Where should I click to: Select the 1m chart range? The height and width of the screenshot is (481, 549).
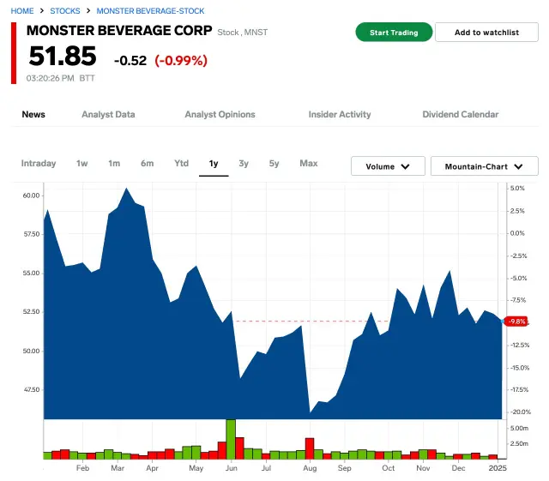click(114, 164)
